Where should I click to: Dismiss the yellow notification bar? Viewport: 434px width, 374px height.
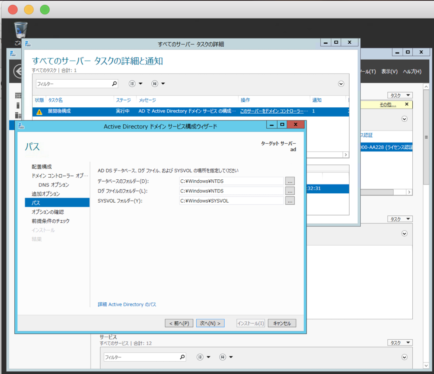click(x=406, y=104)
